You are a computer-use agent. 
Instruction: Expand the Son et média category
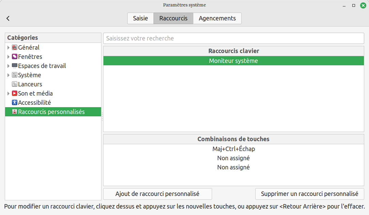[x=9, y=94]
